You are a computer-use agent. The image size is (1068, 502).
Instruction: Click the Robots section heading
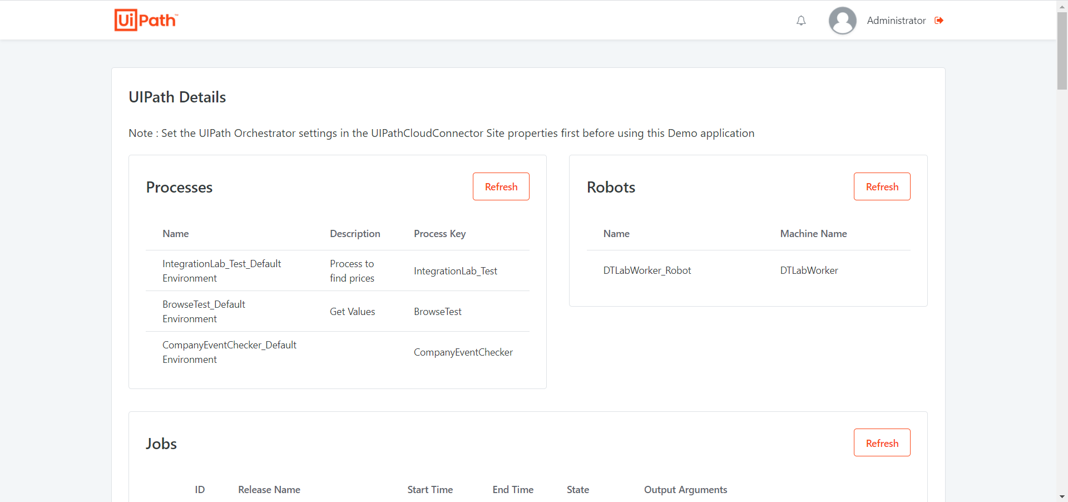(611, 187)
